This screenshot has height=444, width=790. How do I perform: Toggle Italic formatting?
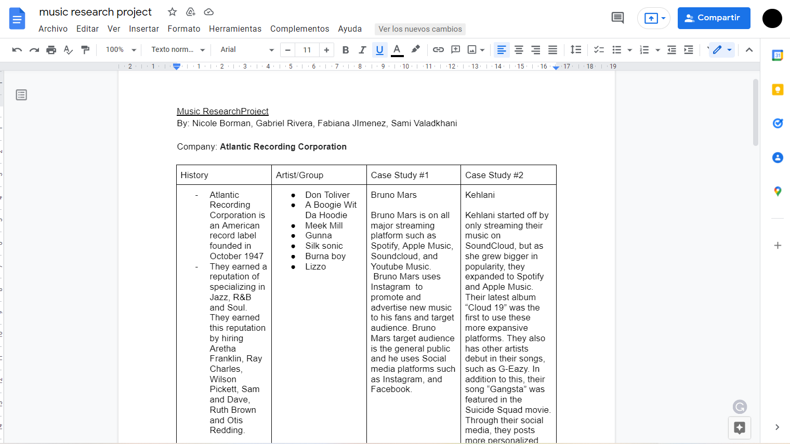pyautogui.click(x=362, y=50)
